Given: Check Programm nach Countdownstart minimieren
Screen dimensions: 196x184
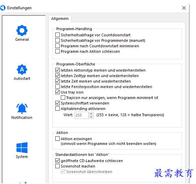Looking at the screenshot, I should coord(57,46).
